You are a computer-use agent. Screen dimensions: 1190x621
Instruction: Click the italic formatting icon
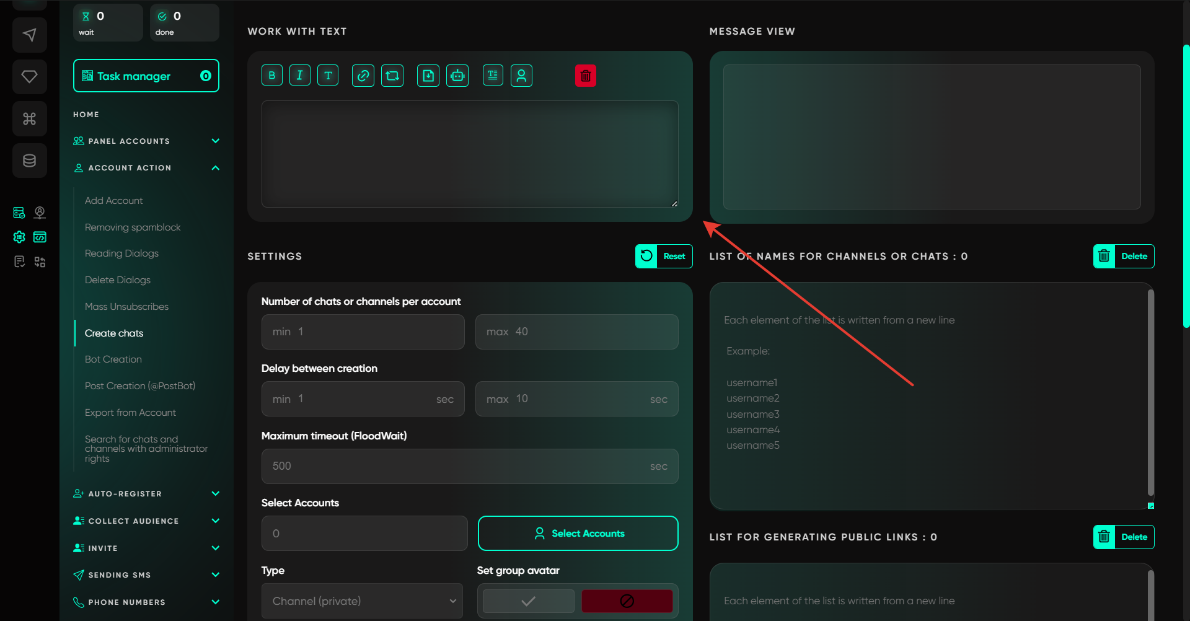tap(300, 76)
